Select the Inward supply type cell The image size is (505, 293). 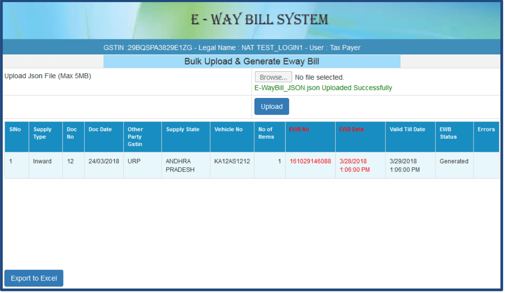(x=43, y=161)
